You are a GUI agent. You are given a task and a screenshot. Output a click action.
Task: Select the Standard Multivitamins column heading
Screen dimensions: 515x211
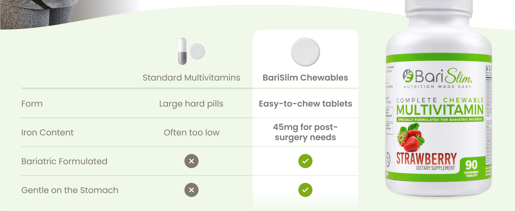point(191,77)
